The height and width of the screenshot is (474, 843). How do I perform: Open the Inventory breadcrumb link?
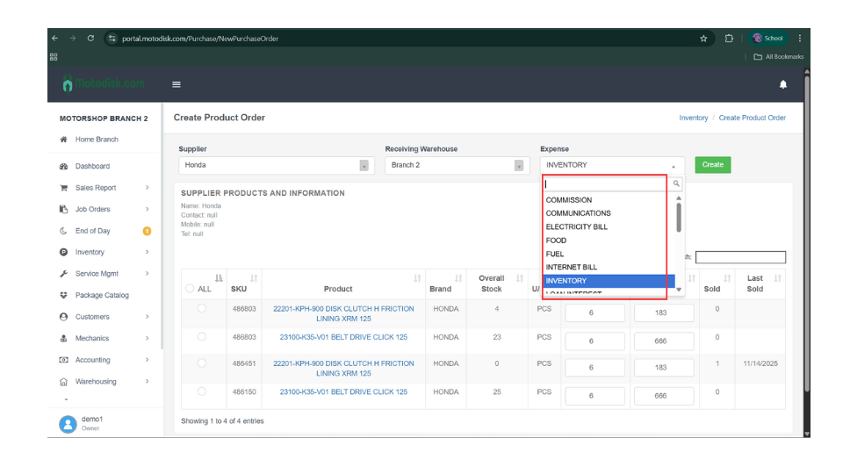tap(693, 118)
